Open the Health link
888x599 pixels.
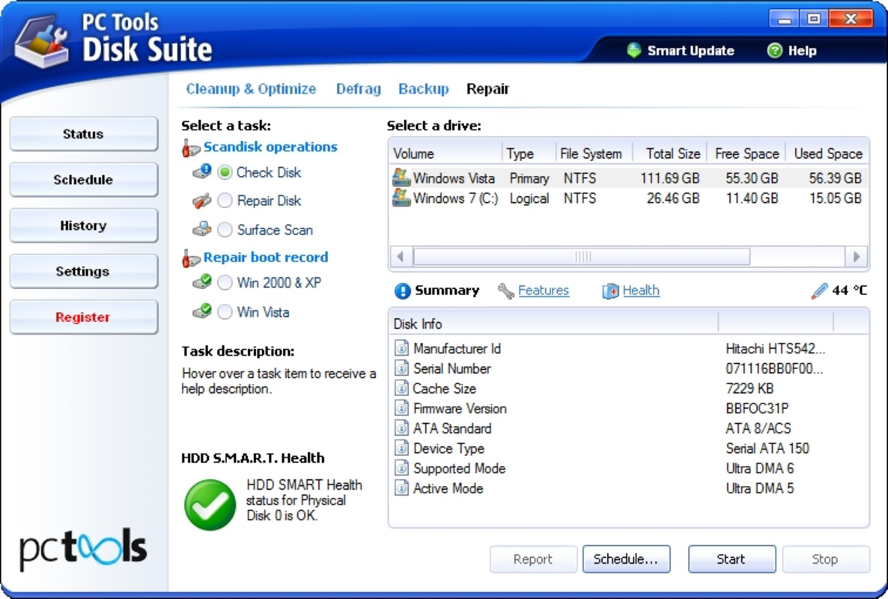click(640, 291)
